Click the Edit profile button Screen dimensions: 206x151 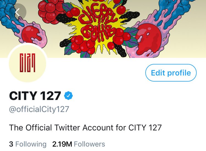tap(171, 73)
